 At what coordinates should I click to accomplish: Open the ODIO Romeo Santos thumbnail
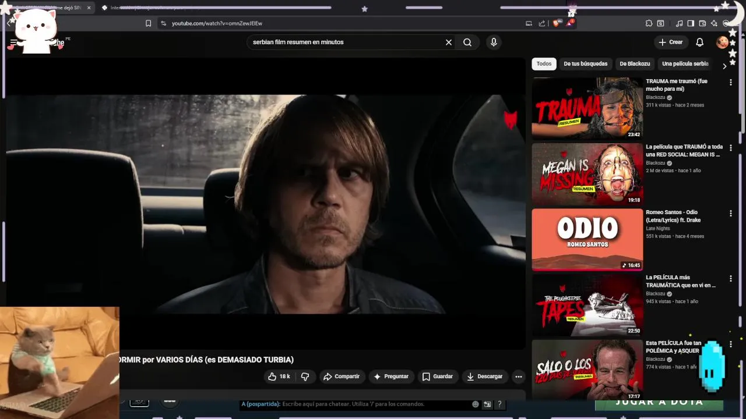[x=587, y=240]
